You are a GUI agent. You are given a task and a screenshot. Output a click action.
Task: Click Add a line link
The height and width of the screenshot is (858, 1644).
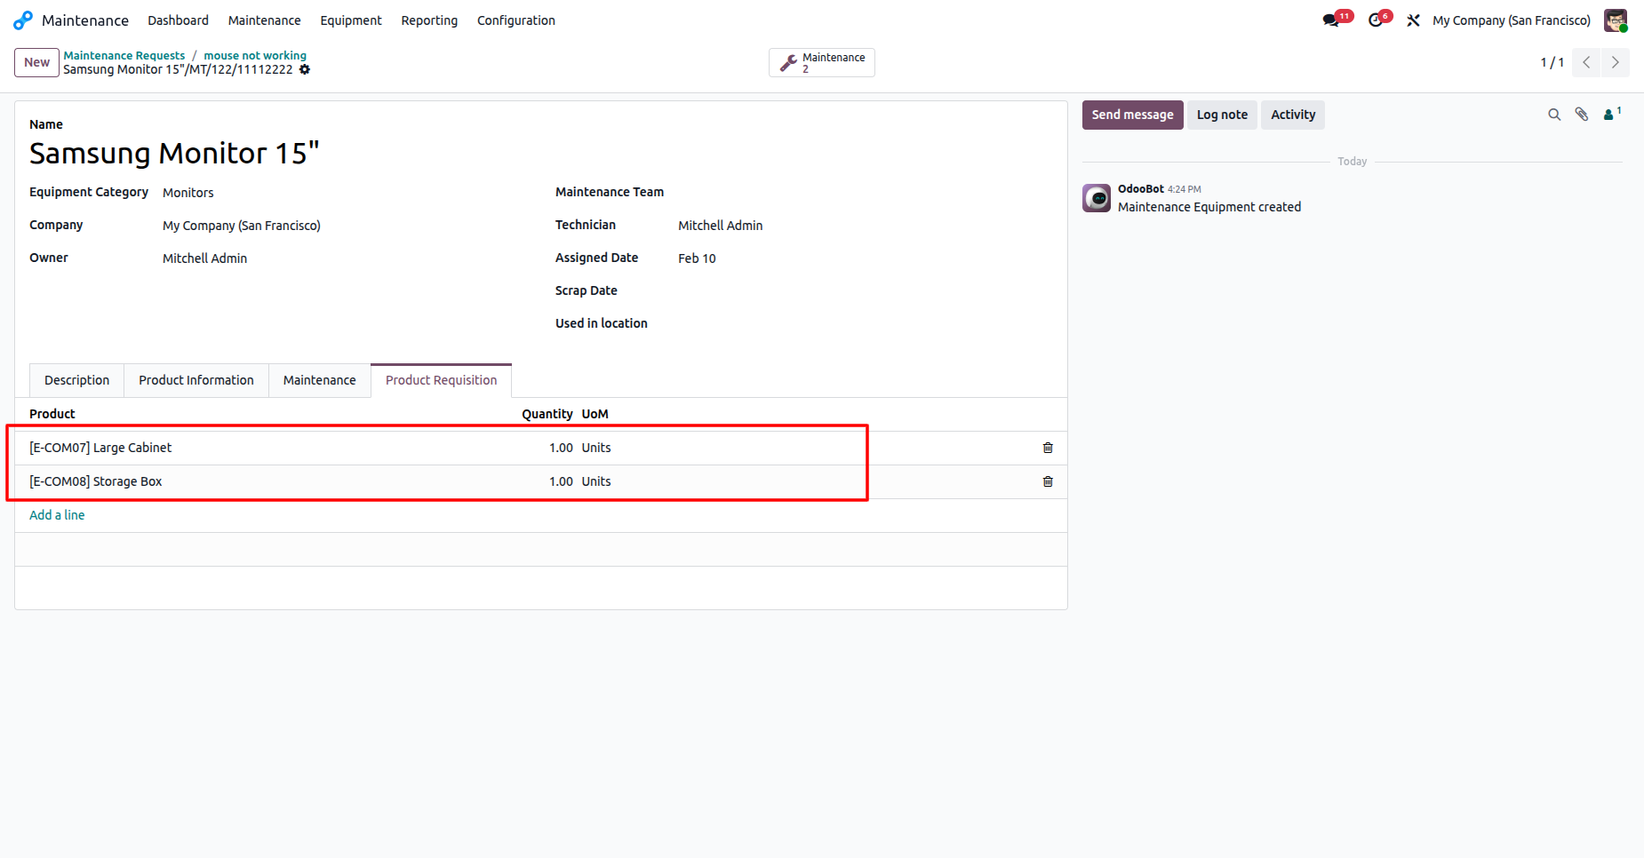57,515
